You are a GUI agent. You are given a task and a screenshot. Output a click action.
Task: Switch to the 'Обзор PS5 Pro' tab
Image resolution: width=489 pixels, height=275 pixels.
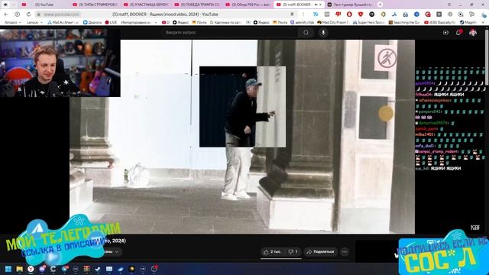248,5
